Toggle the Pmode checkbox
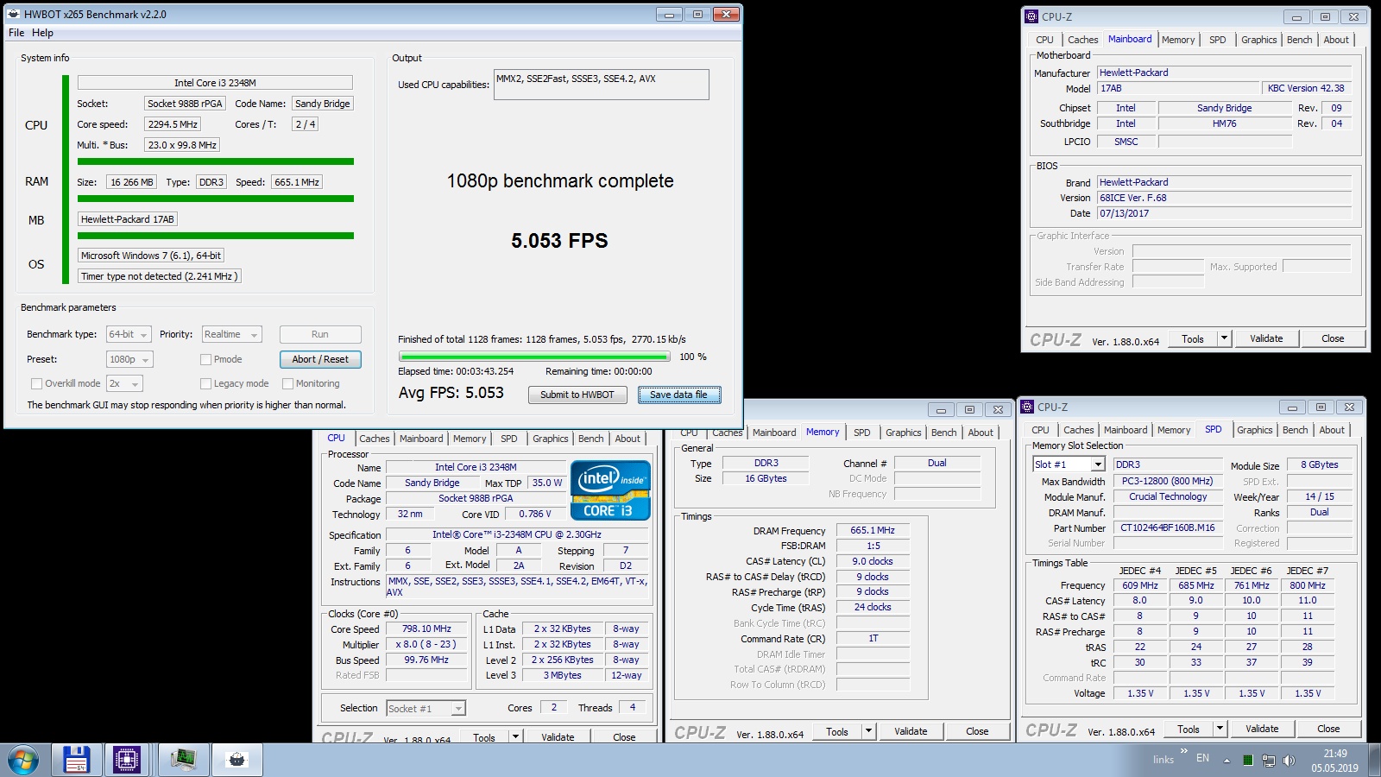The width and height of the screenshot is (1381, 777). point(205,359)
